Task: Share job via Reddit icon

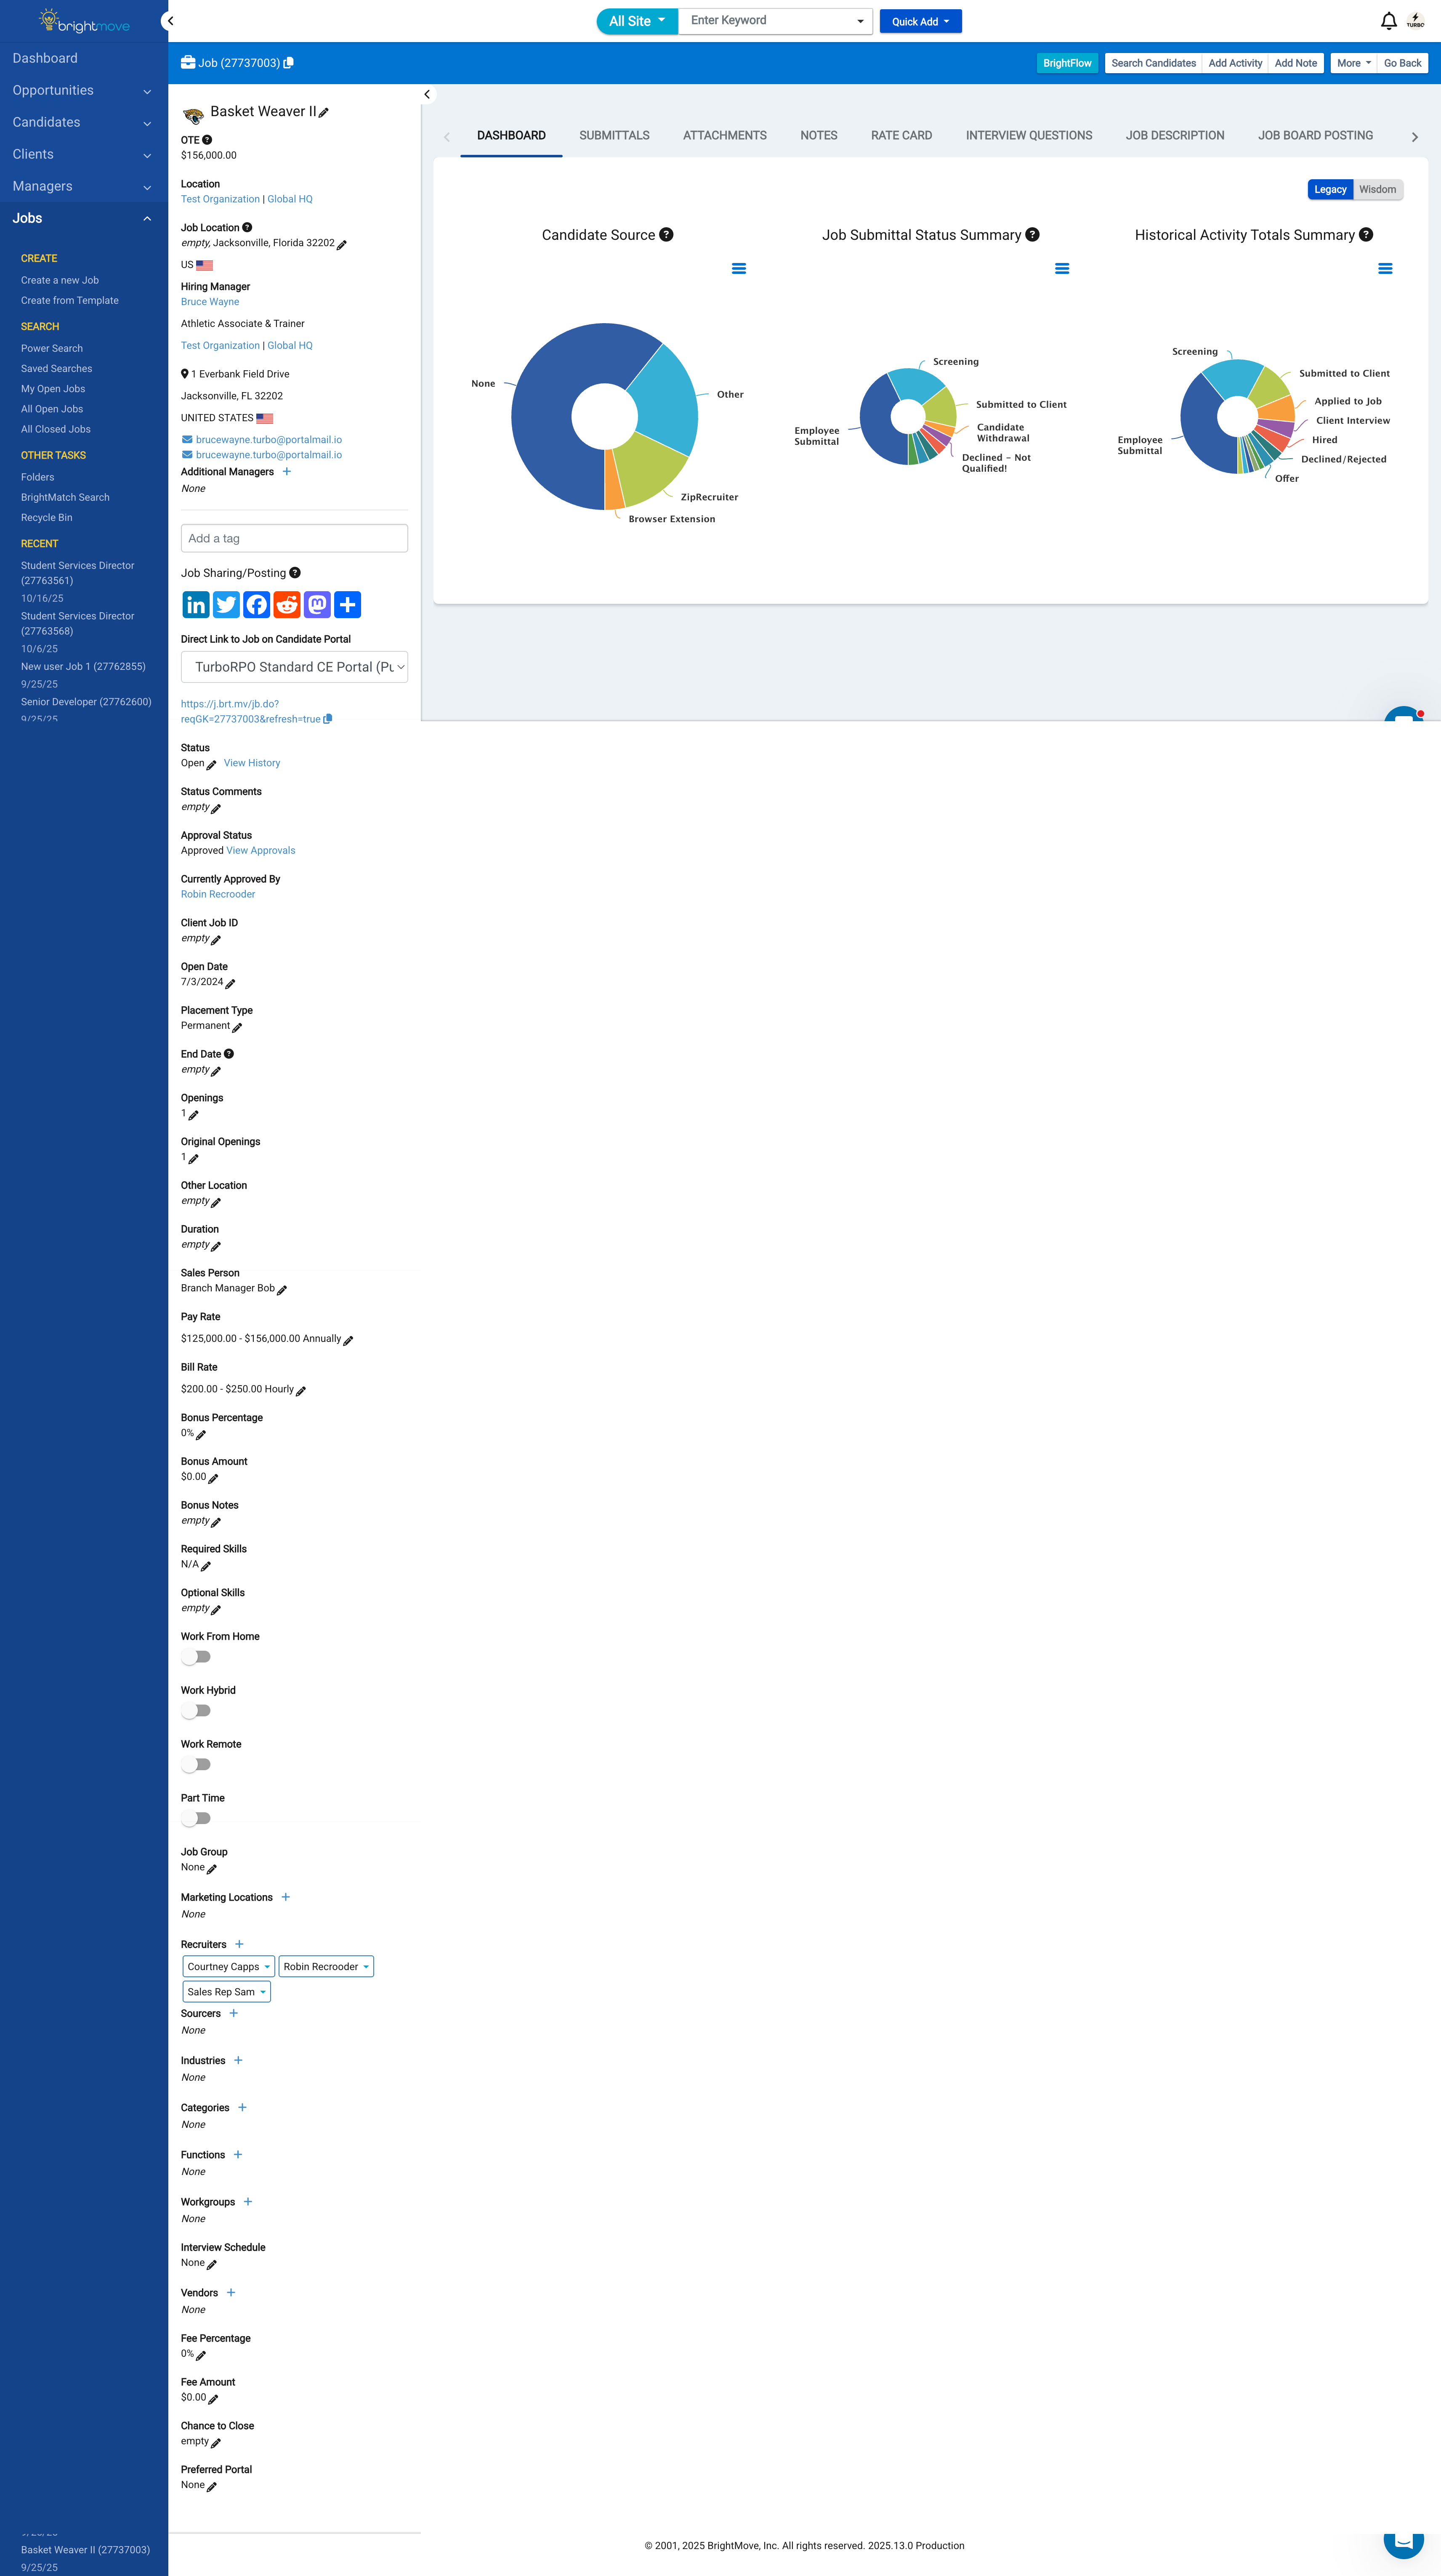Action: 287,605
